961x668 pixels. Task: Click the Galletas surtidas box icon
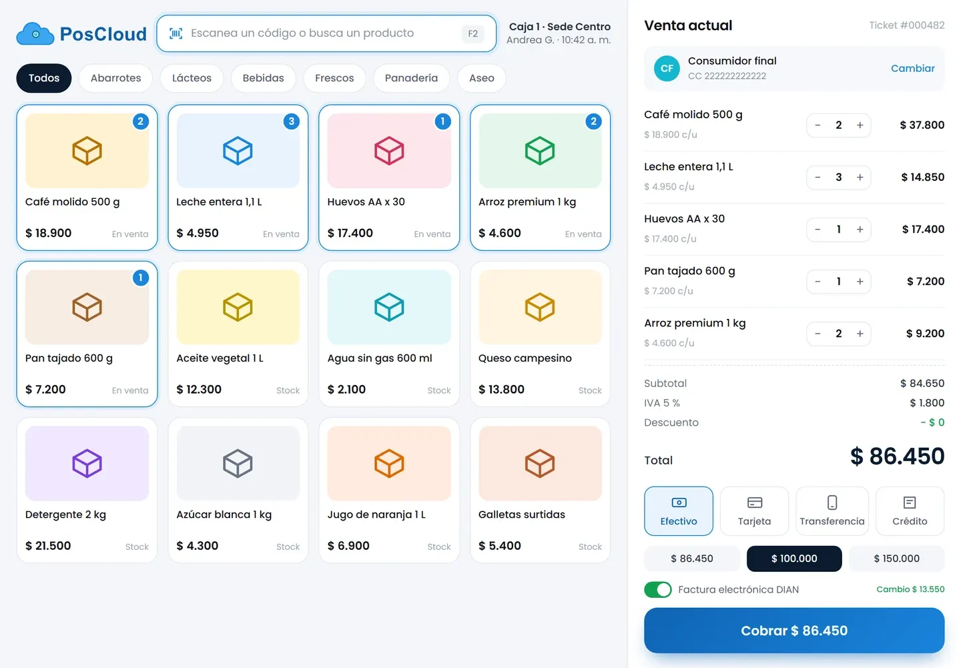click(x=540, y=463)
